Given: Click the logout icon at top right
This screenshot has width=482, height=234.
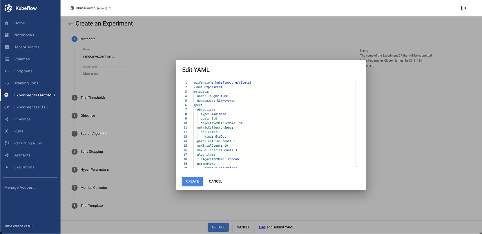Looking at the screenshot, I should point(463,8).
